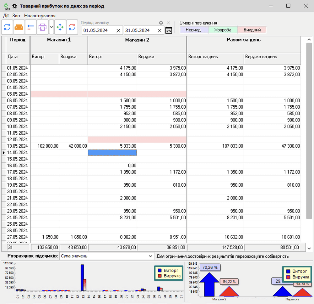
Task: Open the Звіт menu
Action: (16, 15)
